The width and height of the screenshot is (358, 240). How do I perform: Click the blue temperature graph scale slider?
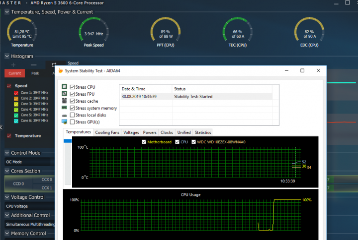point(68,141)
